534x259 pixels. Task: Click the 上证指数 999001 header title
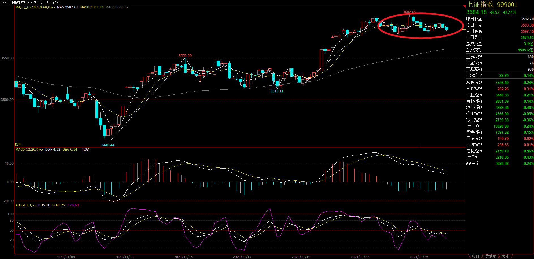coord(492,5)
